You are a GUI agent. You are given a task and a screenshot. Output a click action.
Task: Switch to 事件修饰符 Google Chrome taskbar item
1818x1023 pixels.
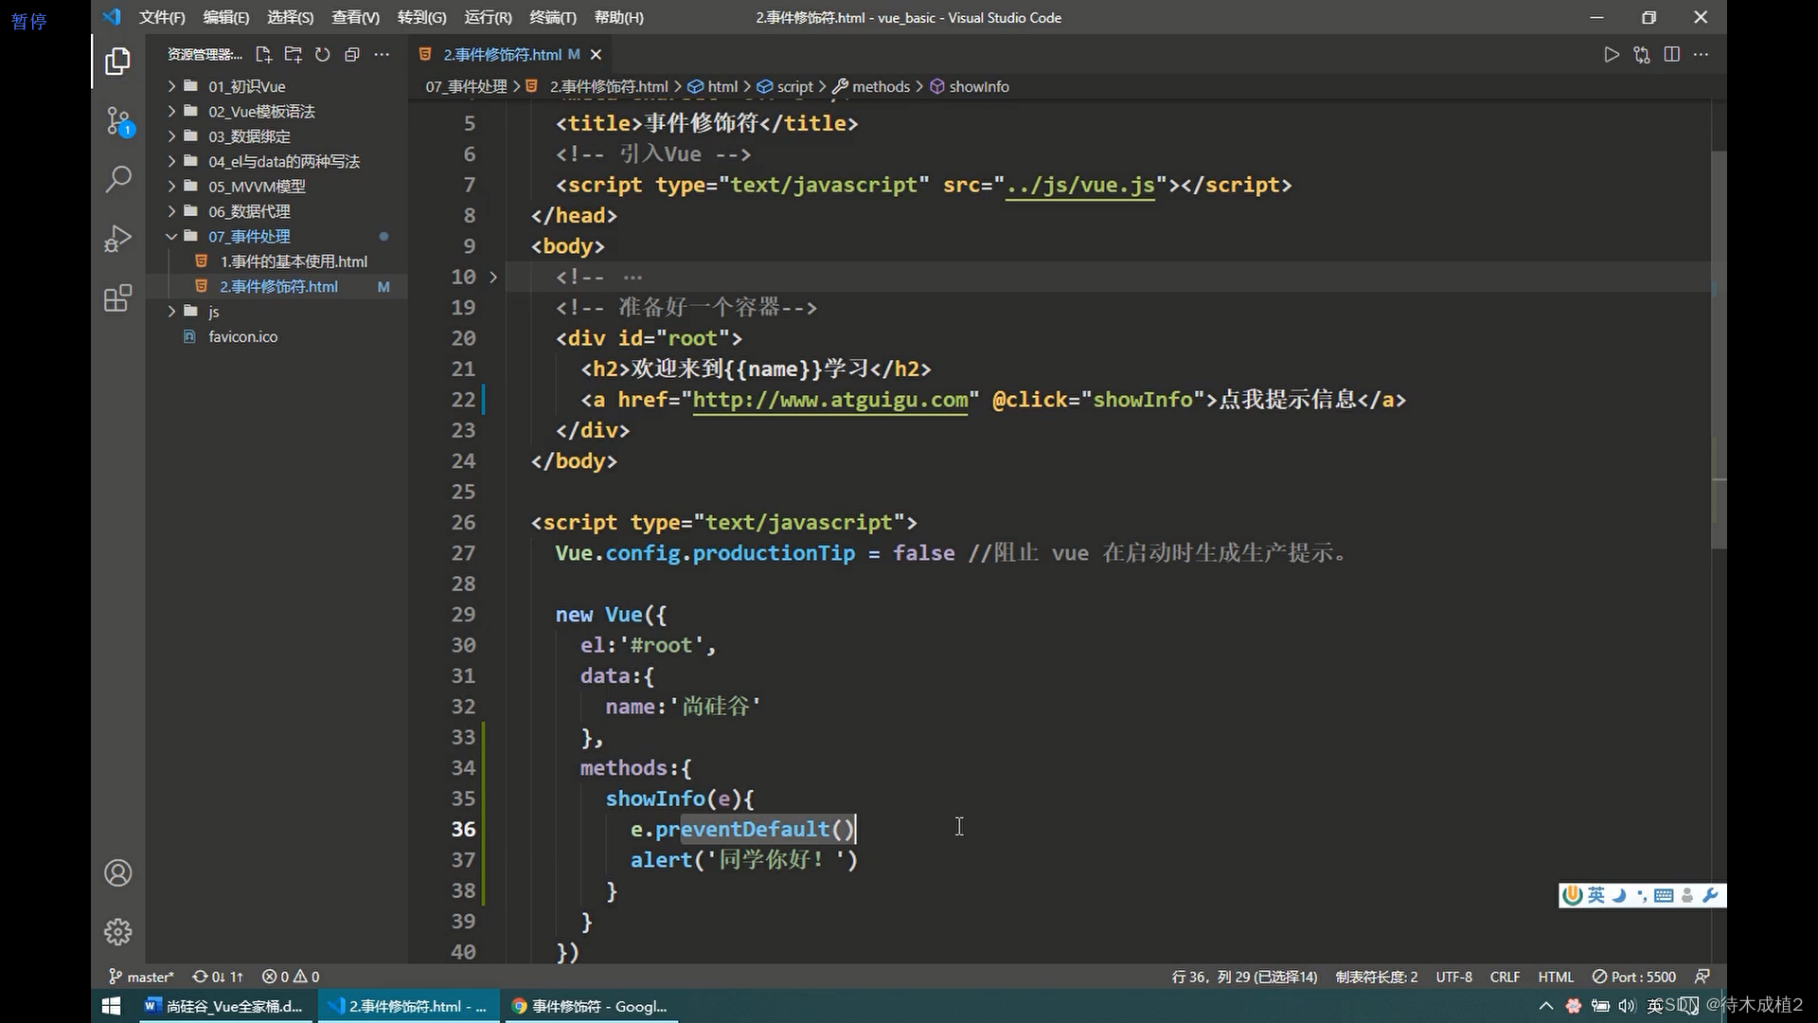pyautogui.click(x=590, y=1006)
